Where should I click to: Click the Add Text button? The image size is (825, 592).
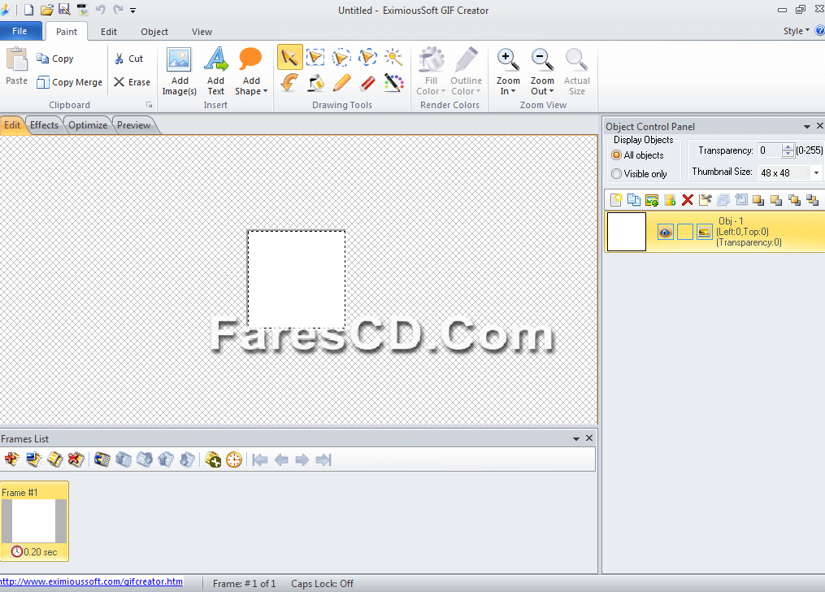pyautogui.click(x=215, y=72)
